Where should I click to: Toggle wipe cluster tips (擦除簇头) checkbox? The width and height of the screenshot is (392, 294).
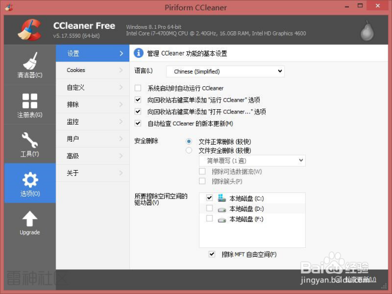[x=202, y=181]
